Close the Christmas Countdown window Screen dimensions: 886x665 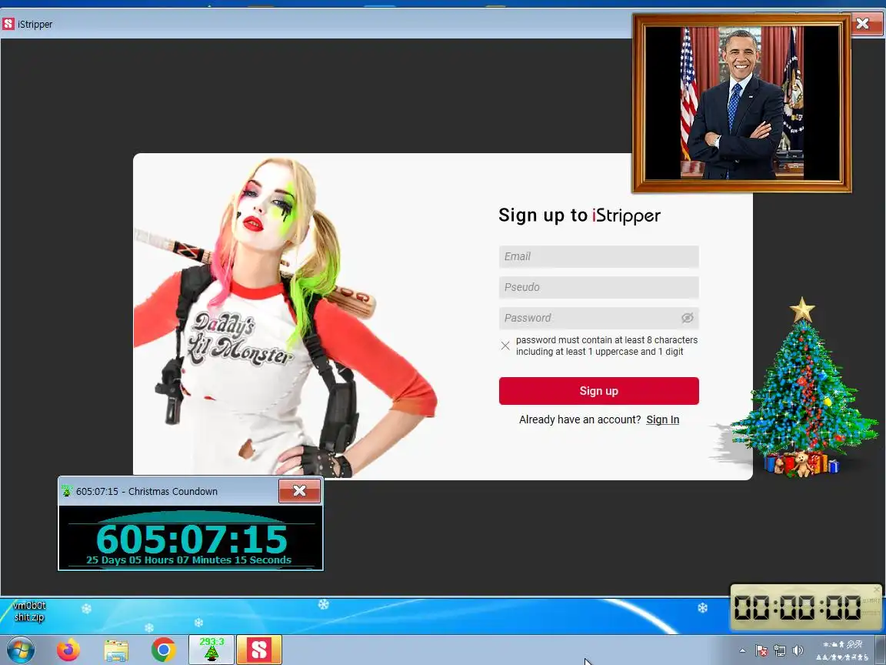(x=299, y=491)
